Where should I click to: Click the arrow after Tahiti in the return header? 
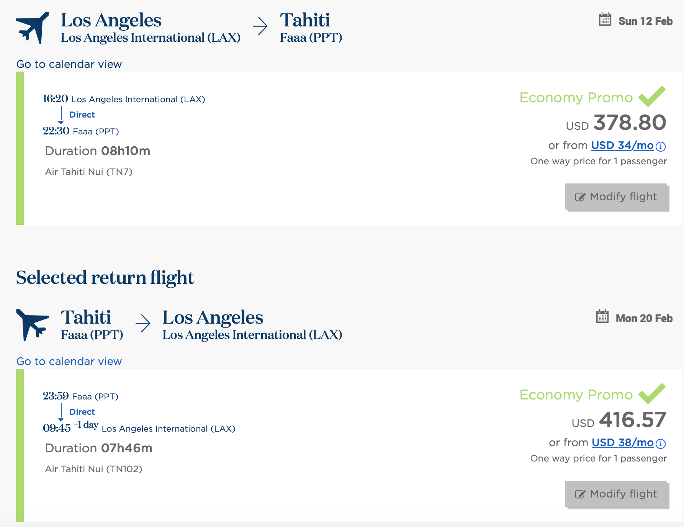pyautogui.click(x=143, y=324)
